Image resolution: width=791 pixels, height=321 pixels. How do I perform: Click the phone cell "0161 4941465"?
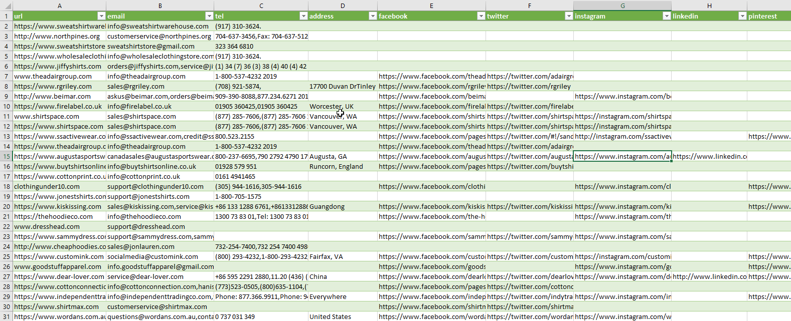click(x=261, y=176)
